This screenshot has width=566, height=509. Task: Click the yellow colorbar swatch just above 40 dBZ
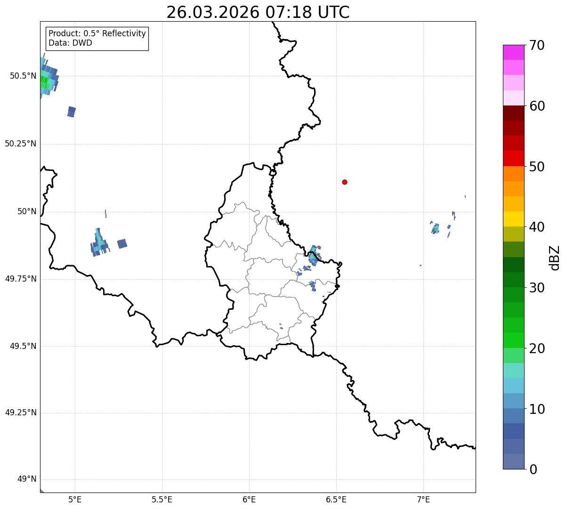513,219
